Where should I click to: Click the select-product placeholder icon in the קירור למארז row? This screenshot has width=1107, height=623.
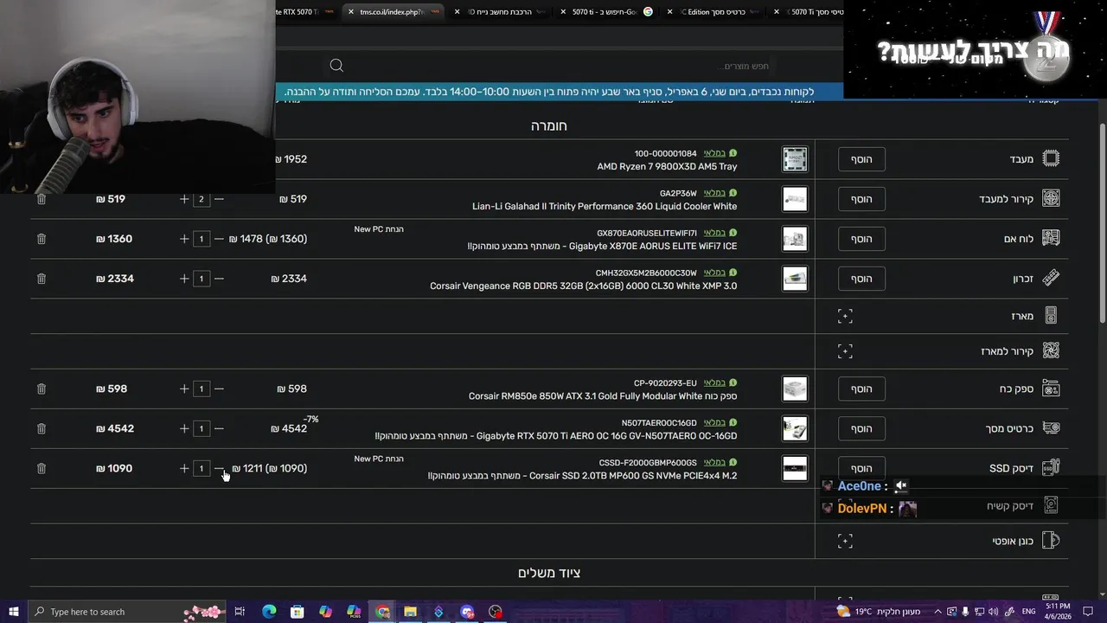point(845,350)
